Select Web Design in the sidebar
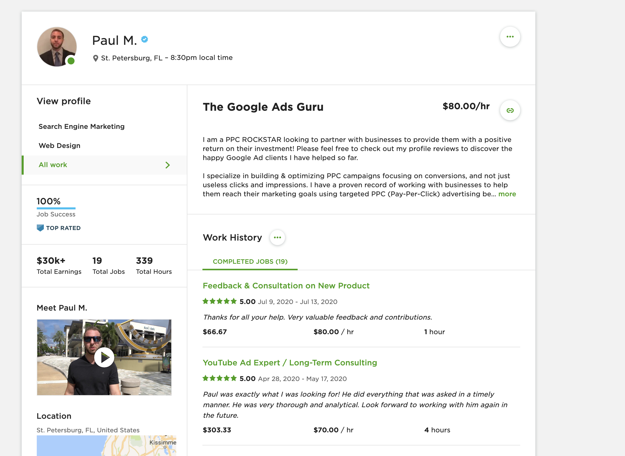Image resolution: width=625 pixels, height=456 pixels. [x=60, y=145]
